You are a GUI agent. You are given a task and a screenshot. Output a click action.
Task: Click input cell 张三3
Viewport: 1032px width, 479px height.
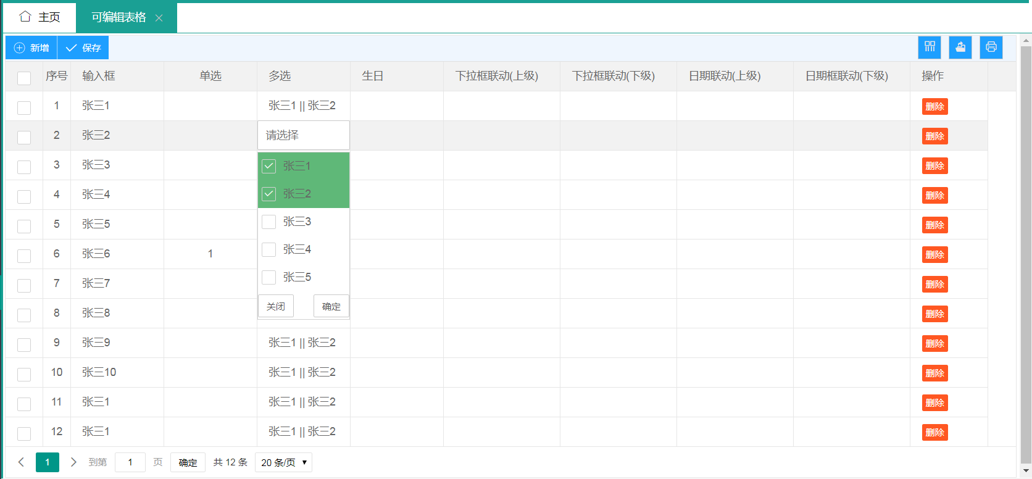[117, 165]
